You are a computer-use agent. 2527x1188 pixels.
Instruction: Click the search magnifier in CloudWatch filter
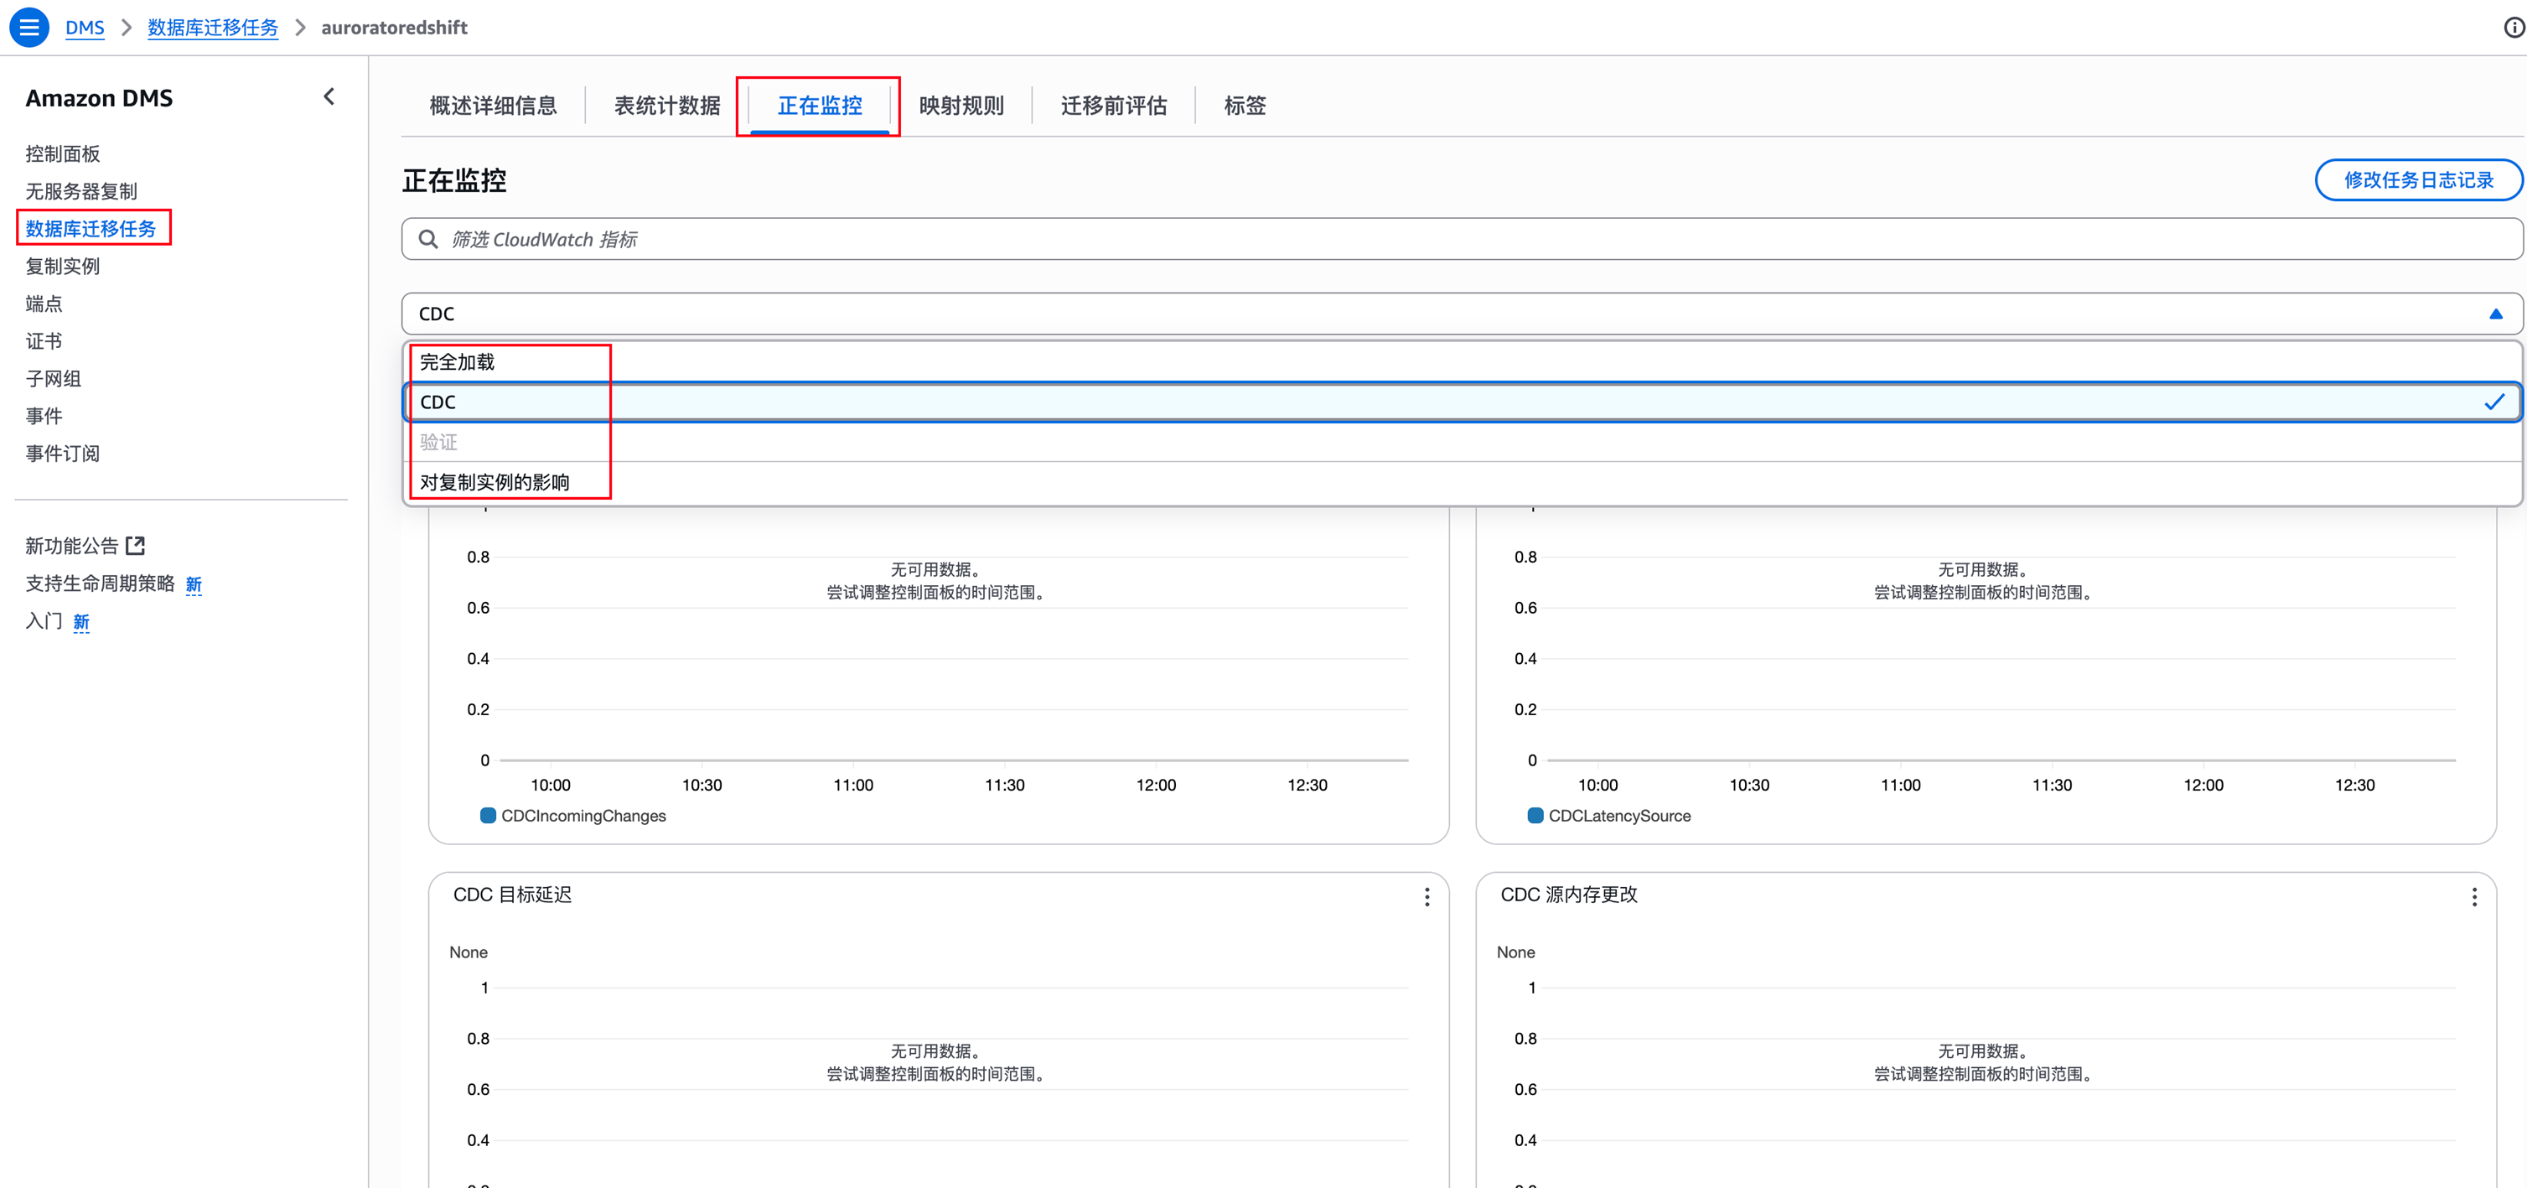[x=428, y=240]
